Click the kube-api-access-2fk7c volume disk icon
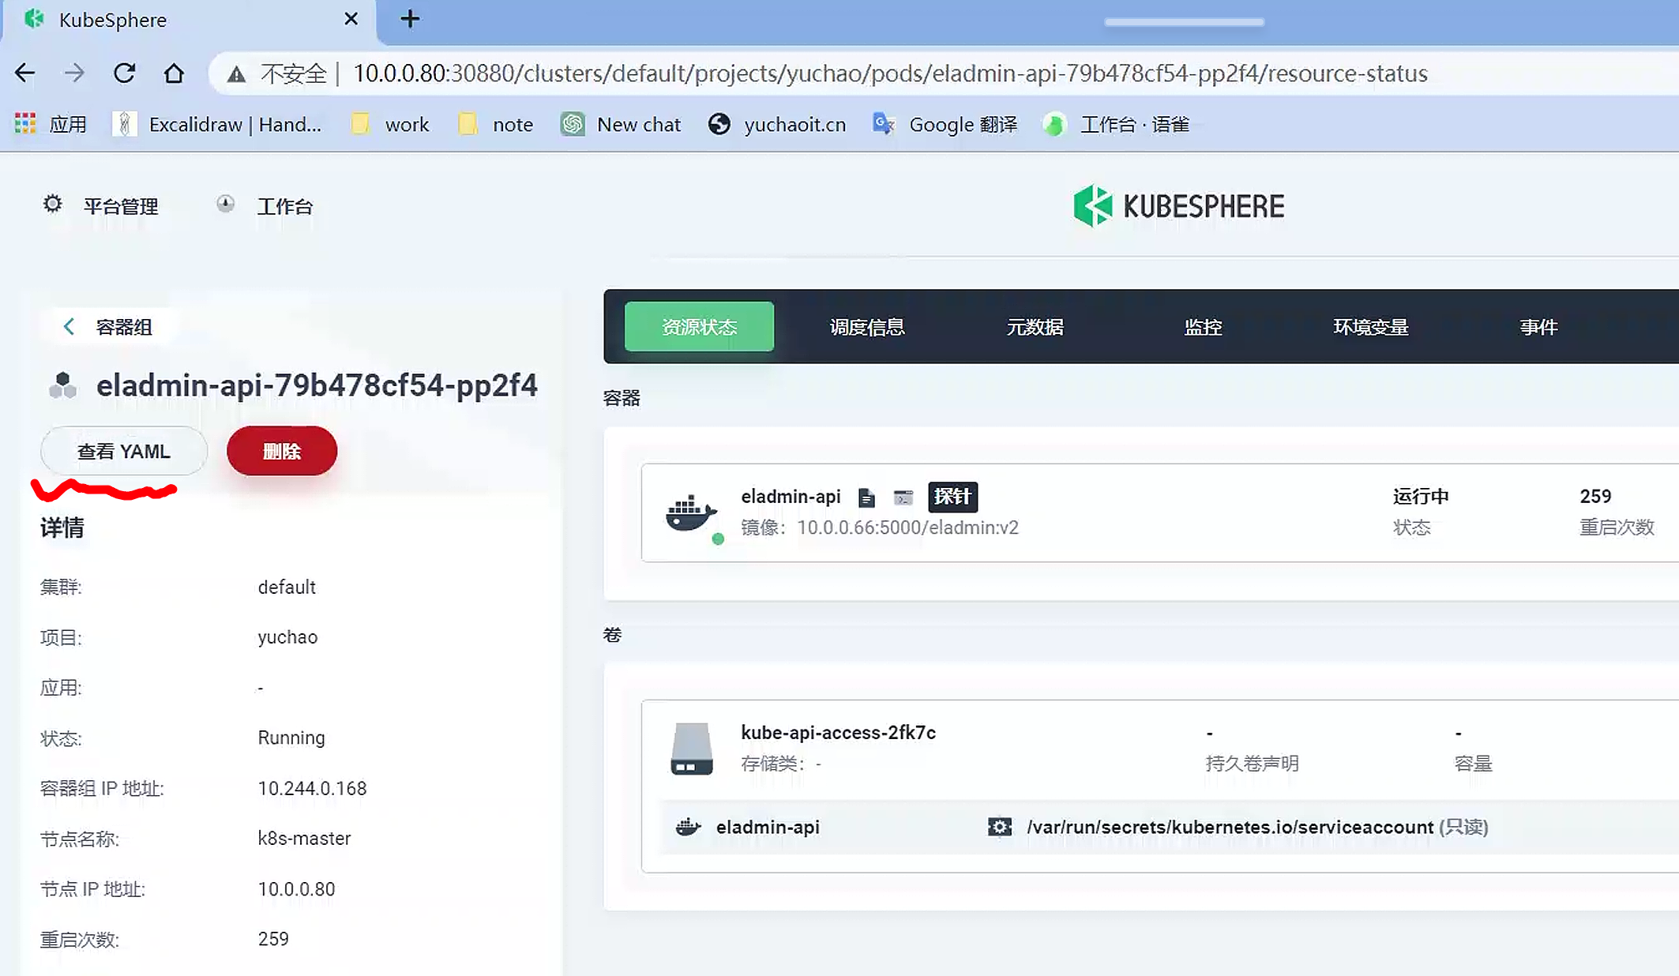Viewport: 1679px width, 976px height. pos(691,749)
